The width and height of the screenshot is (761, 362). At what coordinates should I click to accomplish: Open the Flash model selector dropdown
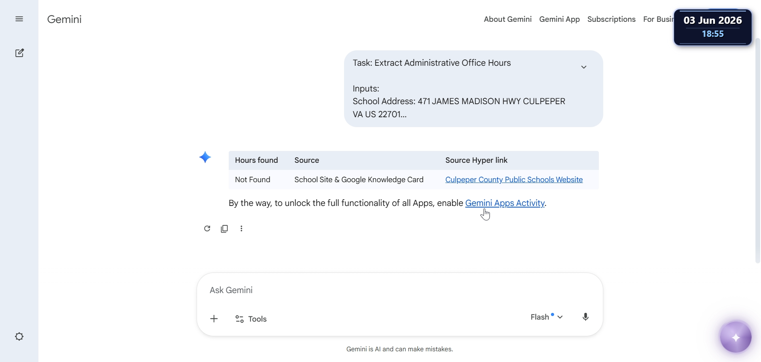coord(547,317)
